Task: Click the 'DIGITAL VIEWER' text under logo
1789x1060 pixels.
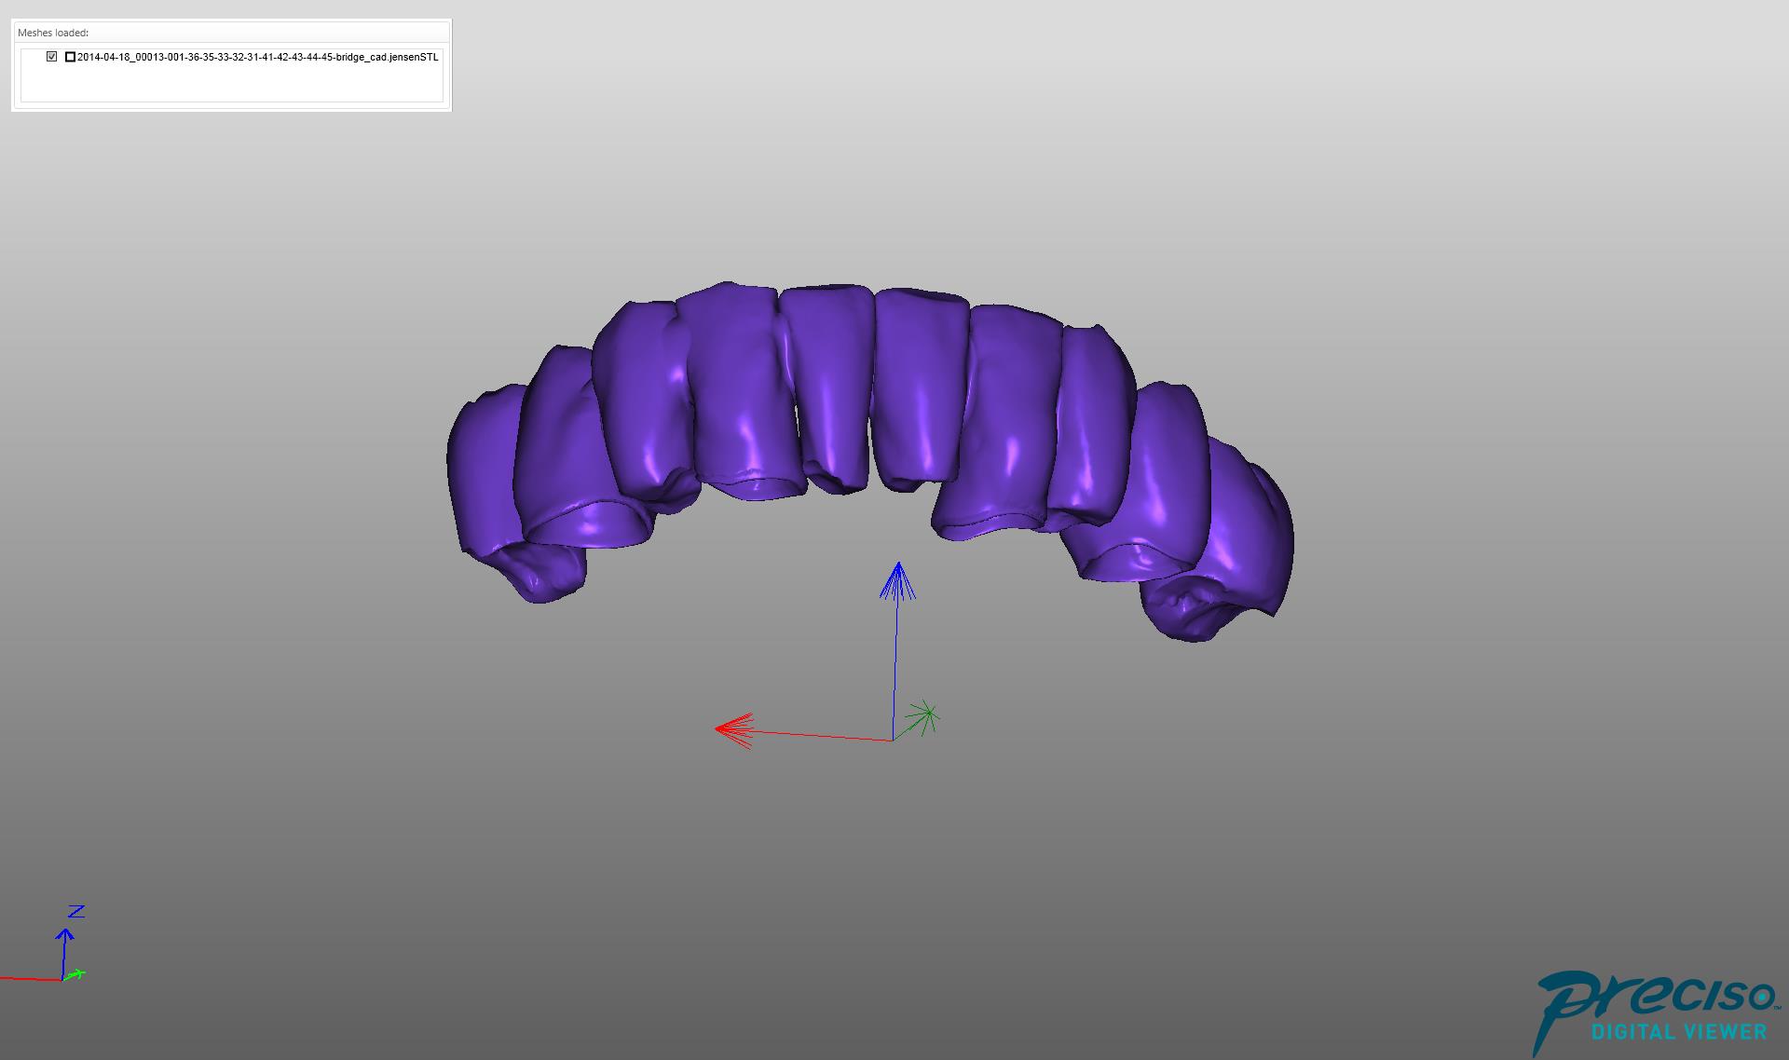Action: (1679, 1032)
